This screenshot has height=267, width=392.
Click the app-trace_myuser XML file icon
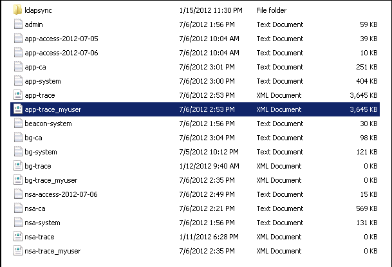tap(17, 109)
